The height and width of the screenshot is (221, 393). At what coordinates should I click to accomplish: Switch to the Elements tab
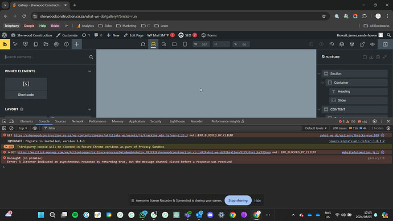click(x=27, y=121)
